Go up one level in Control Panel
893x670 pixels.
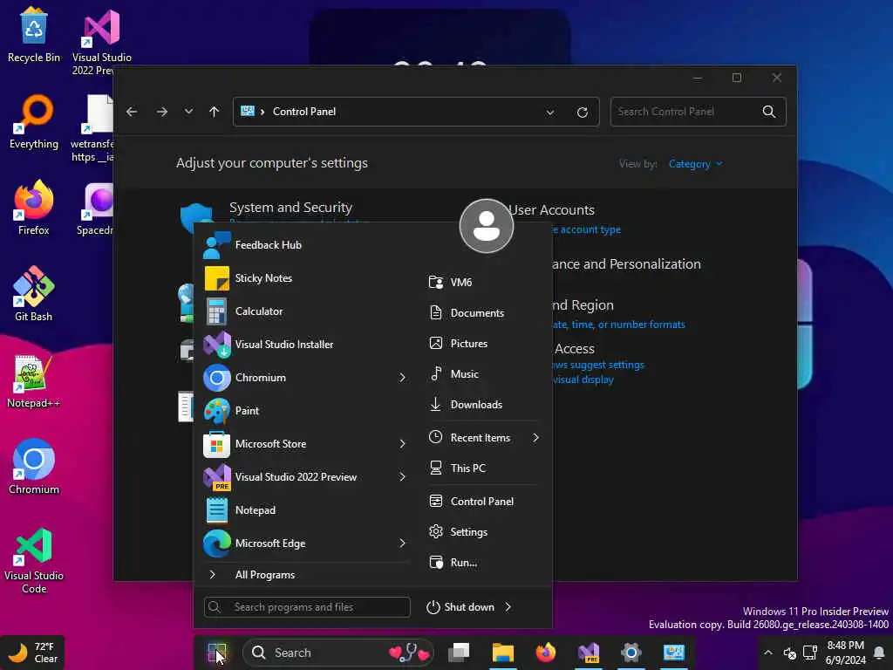(215, 112)
